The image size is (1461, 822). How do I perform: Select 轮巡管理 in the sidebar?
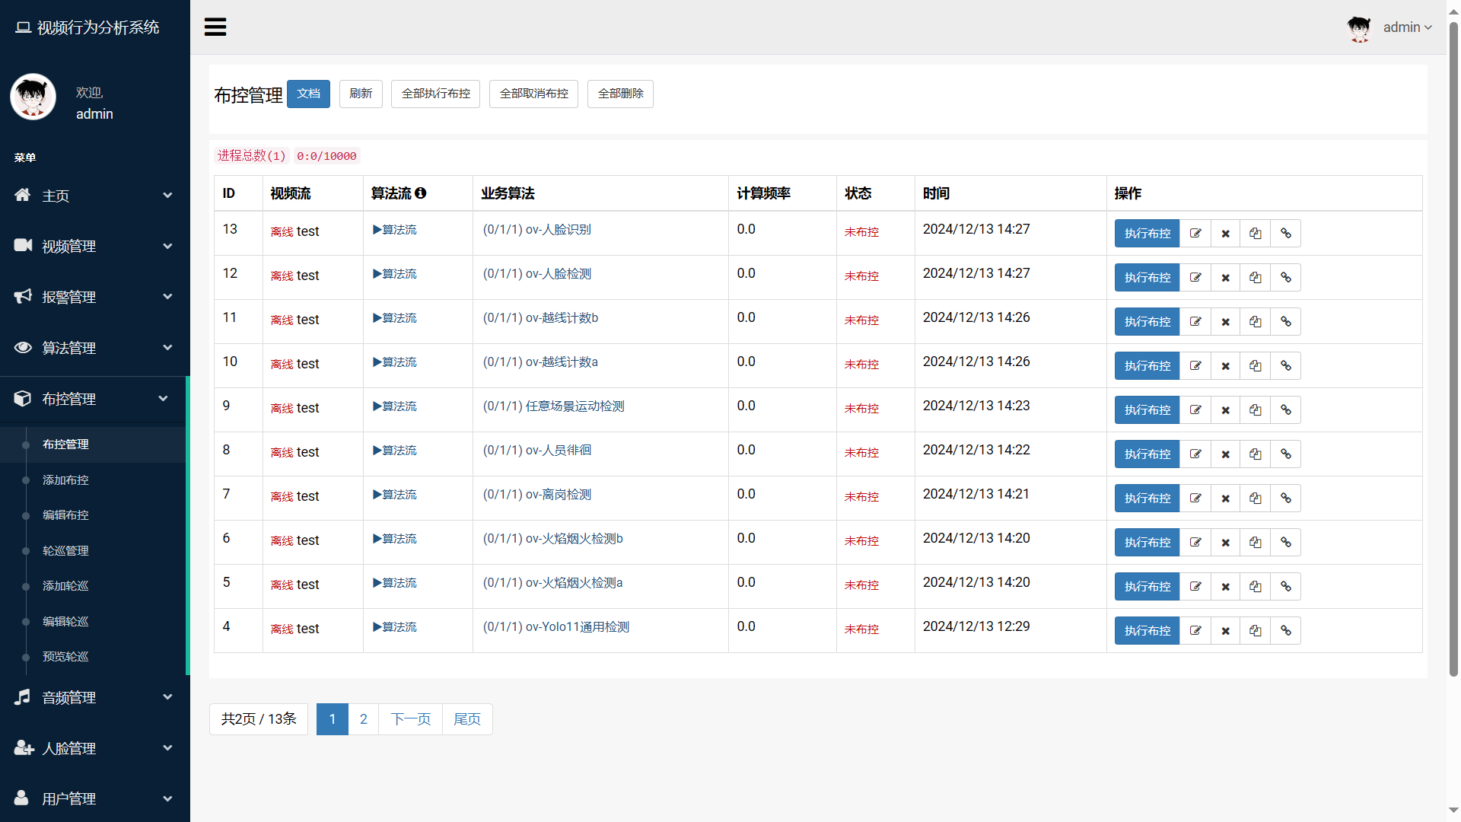(x=65, y=551)
